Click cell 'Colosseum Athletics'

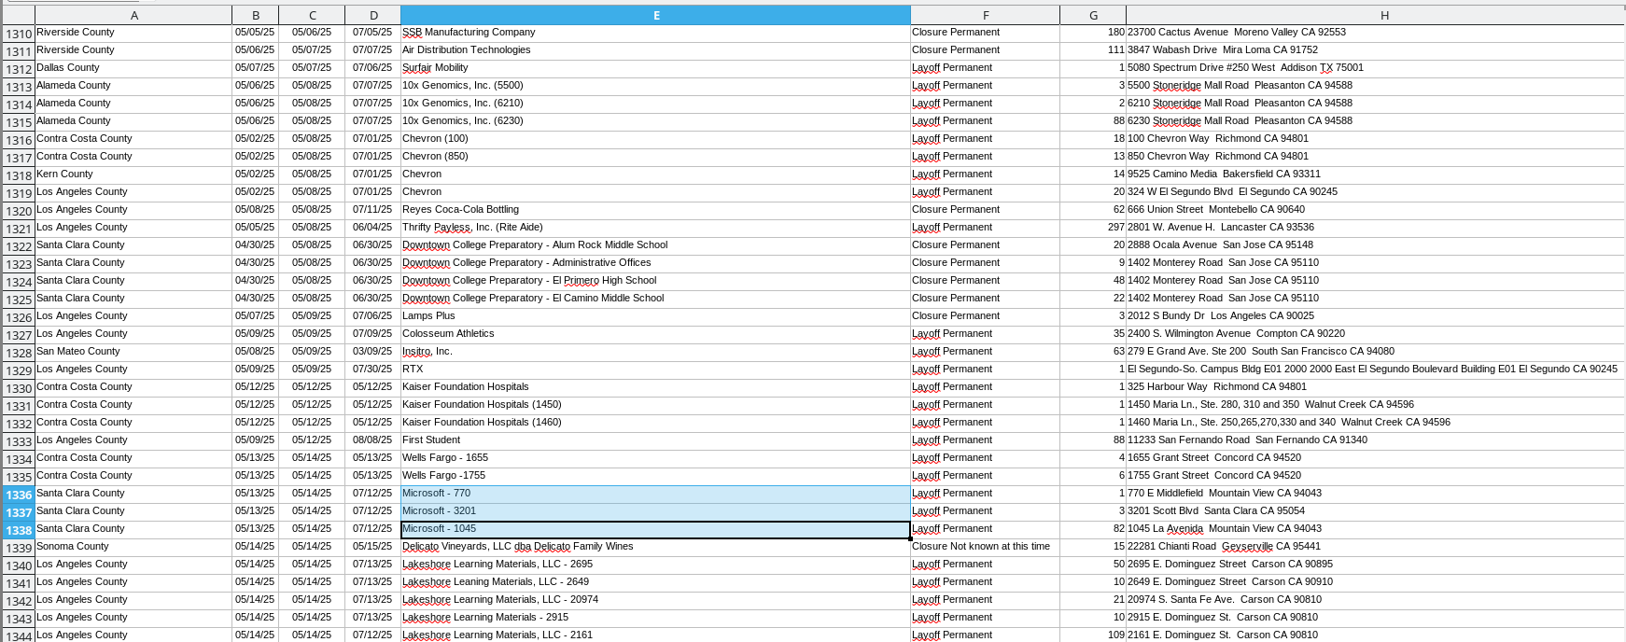pos(655,334)
